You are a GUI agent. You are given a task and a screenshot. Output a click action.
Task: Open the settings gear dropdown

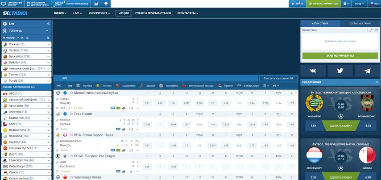tap(346, 4)
